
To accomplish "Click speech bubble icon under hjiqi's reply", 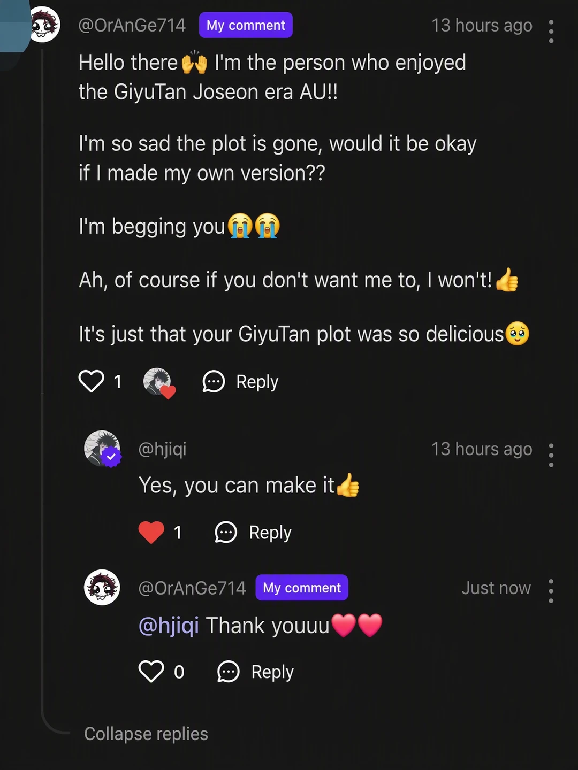I will (226, 533).
